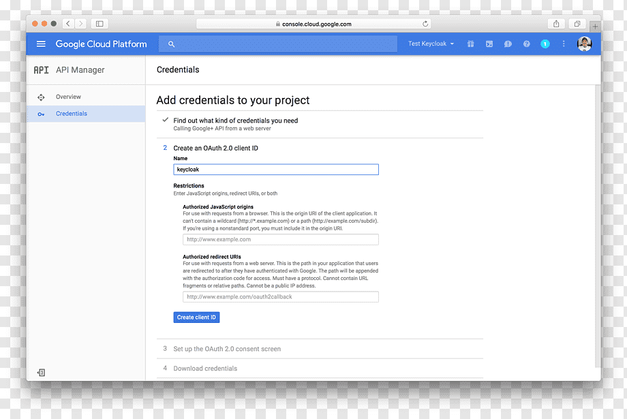
Task: Open the gift free trial icon
Action: (471, 44)
